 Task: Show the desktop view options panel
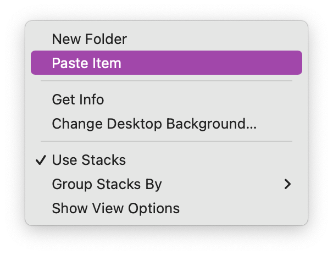pyautogui.click(x=166, y=208)
